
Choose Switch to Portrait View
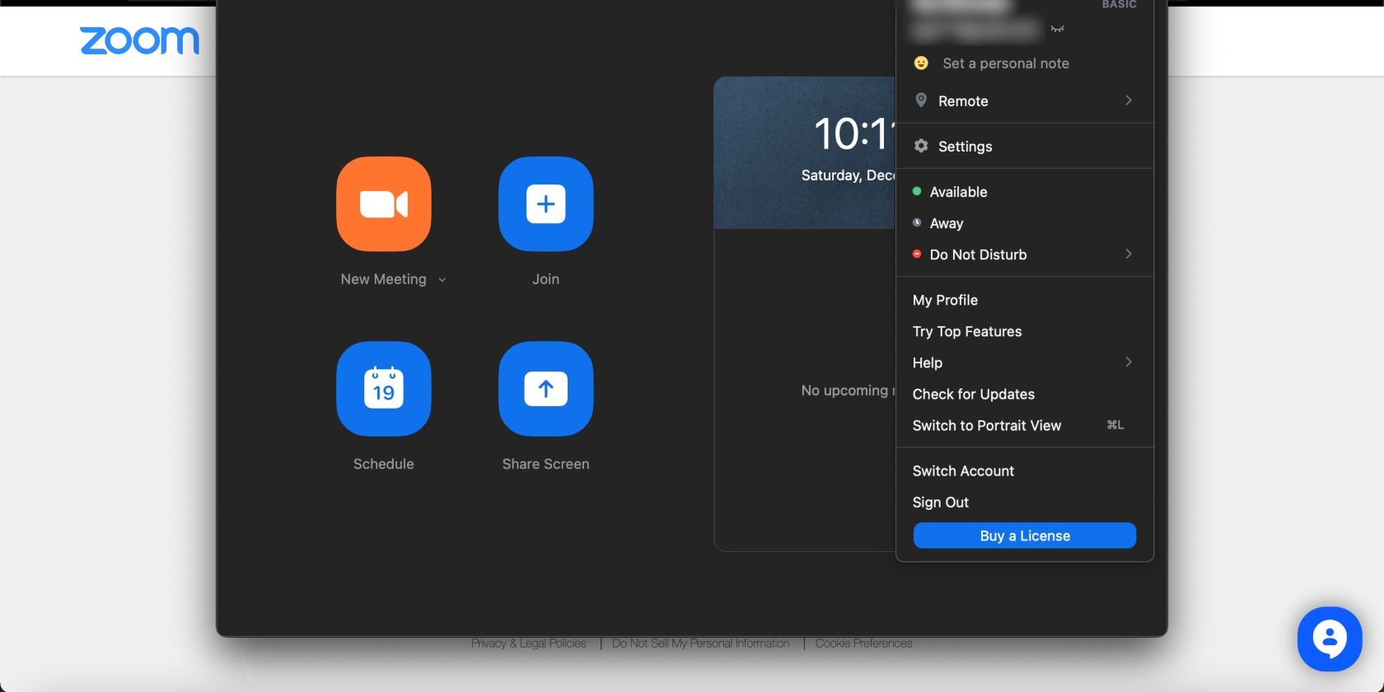coord(986,425)
